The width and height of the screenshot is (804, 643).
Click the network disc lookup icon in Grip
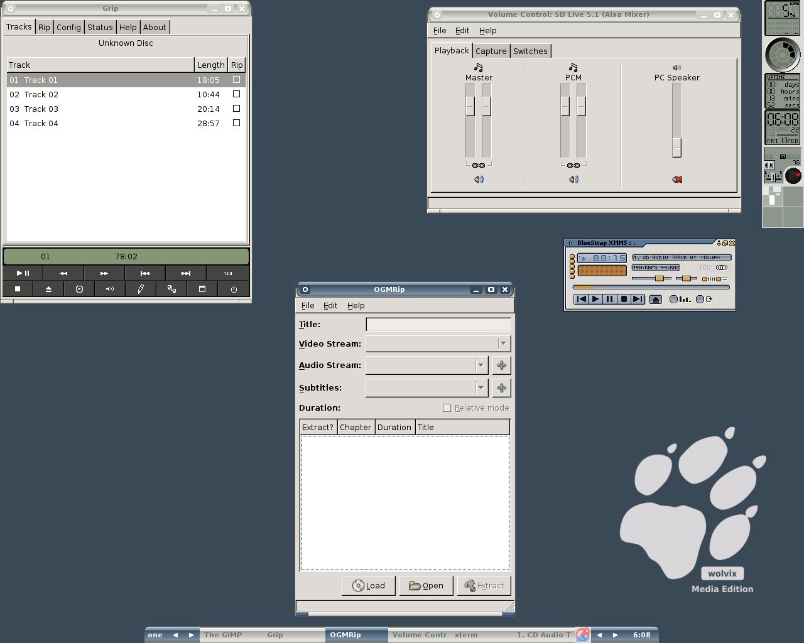click(171, 289)
